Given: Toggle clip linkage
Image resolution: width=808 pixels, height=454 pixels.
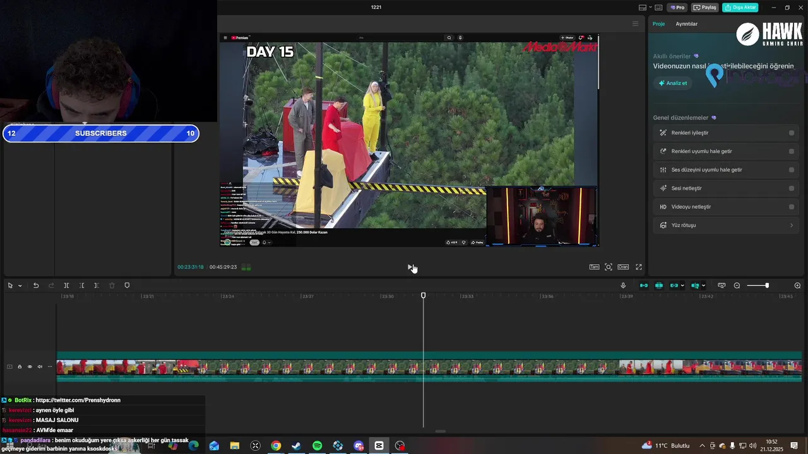Looking at the screenshot, I should pos(674,286).
